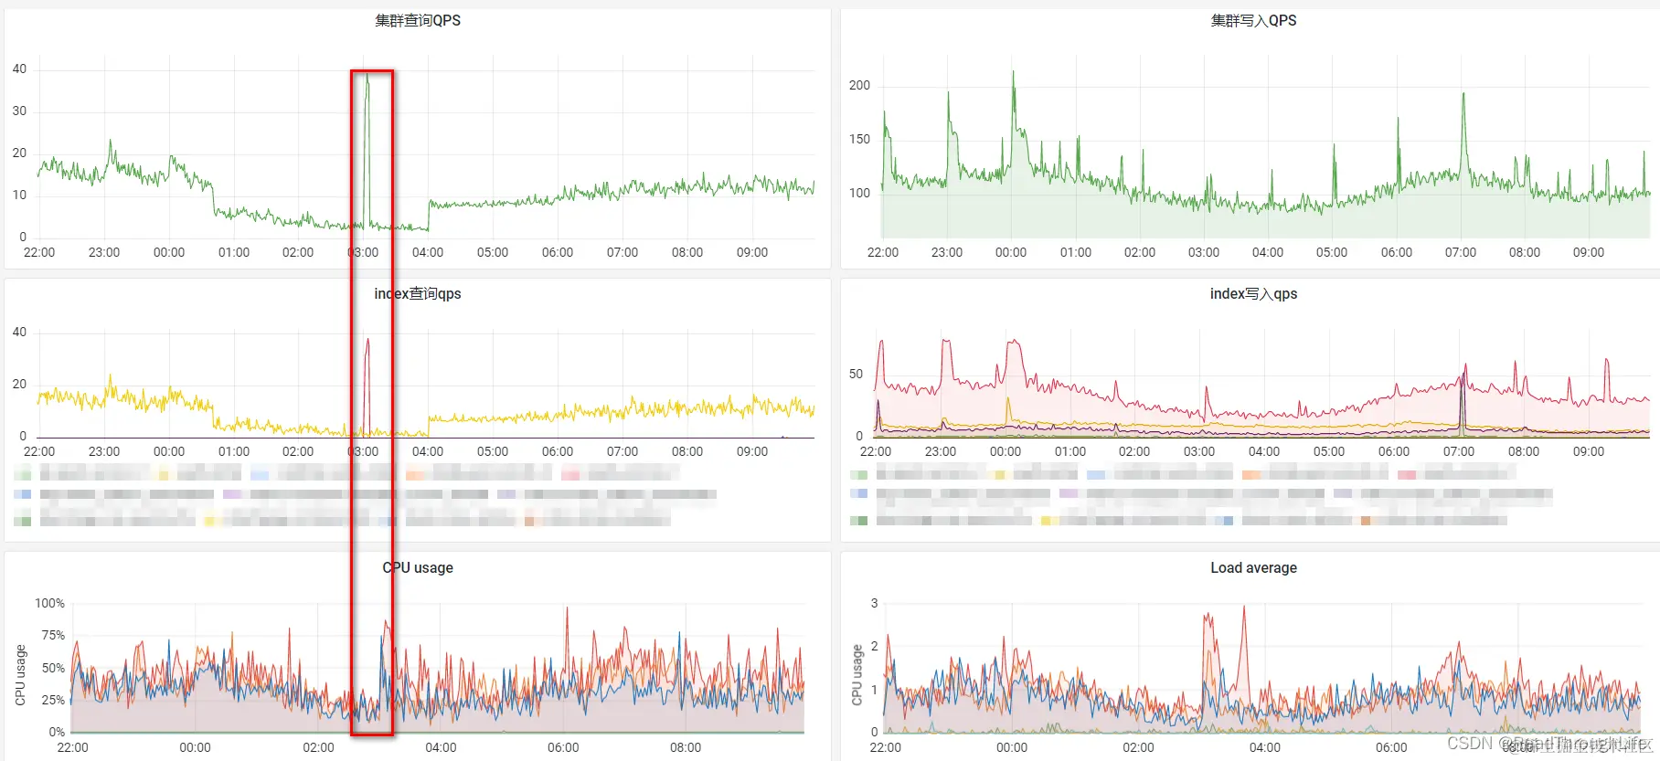Click the 05:00 time label under index查询qps
The image size is (1660, 761).
(493, 451)
